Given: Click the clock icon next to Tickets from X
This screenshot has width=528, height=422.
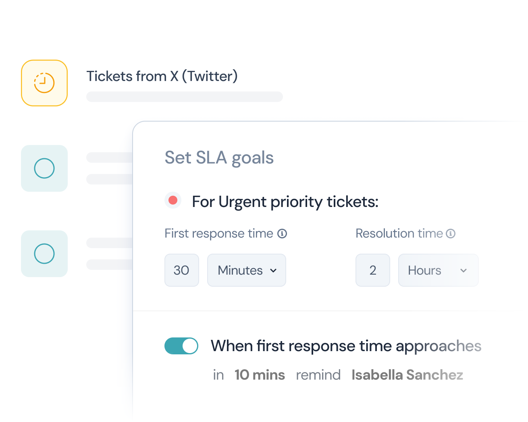Looking at the screenshot, I should tap(44, 83).
